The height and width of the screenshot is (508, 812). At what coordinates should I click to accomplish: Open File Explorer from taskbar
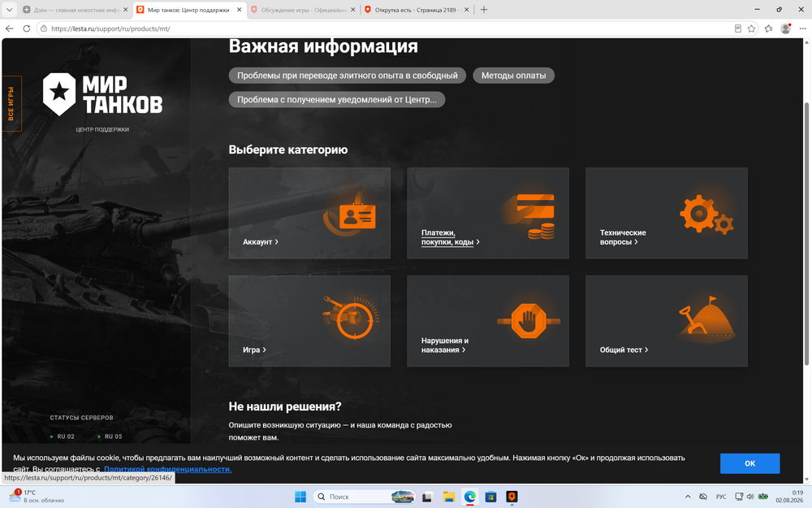tap(448, 497)
